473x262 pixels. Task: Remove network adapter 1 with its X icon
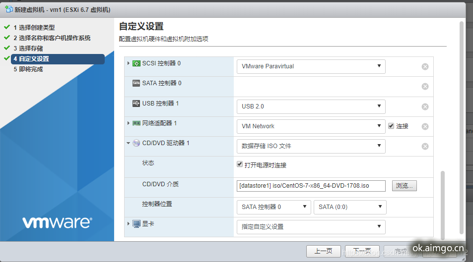tap(425, 126)
